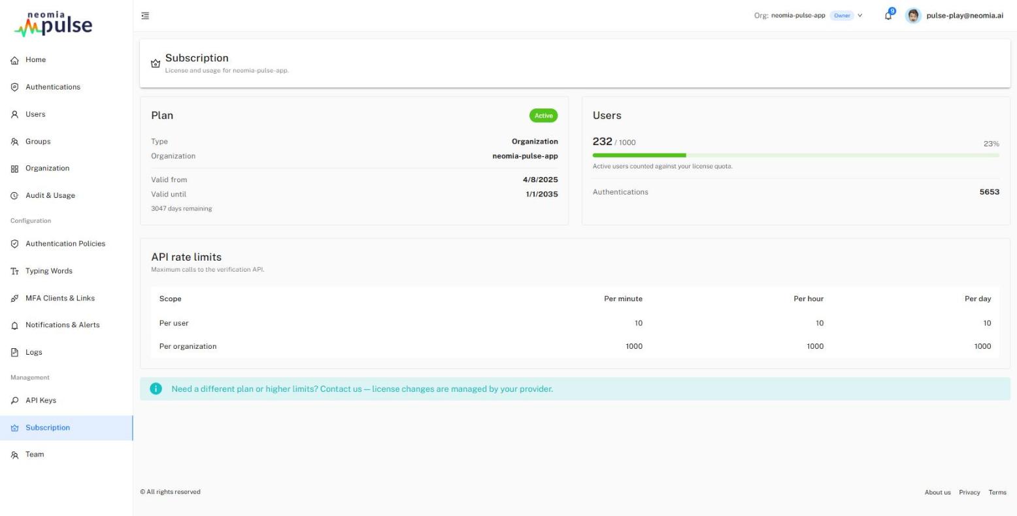Open Audit & Usage page
This screenshot has width=1017, height=516.
[66, 196]
